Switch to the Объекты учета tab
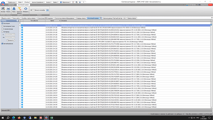The width and height of the screenshot is (213, 120). pyautogui.click(x=6, y=18)
